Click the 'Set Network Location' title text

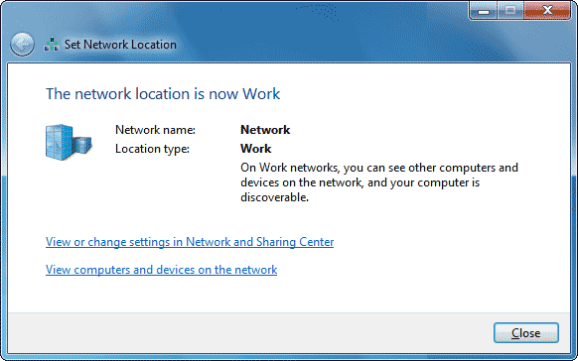120,45
